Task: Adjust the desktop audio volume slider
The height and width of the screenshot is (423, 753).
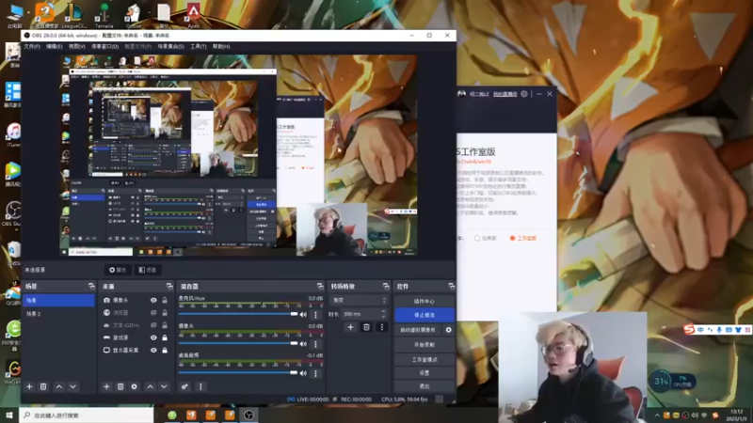Action: pyautogui.click(x=238, y=372)
